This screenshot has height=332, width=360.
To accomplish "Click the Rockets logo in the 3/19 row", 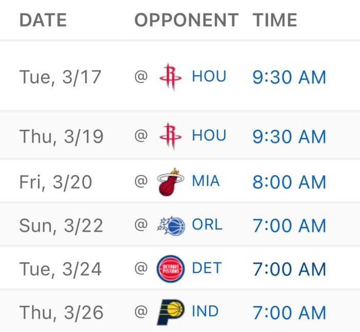I will (x=170, y=136).
